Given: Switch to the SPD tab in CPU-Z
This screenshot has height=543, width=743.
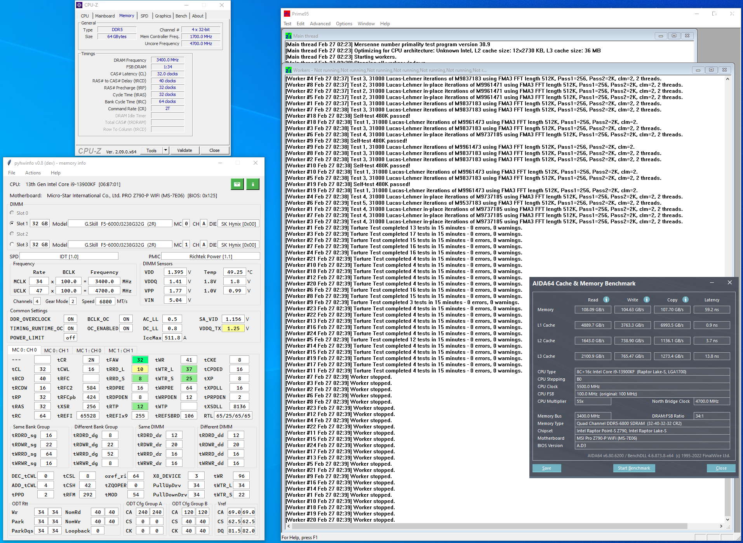Looking at the screenshot, I should (144, 16).
